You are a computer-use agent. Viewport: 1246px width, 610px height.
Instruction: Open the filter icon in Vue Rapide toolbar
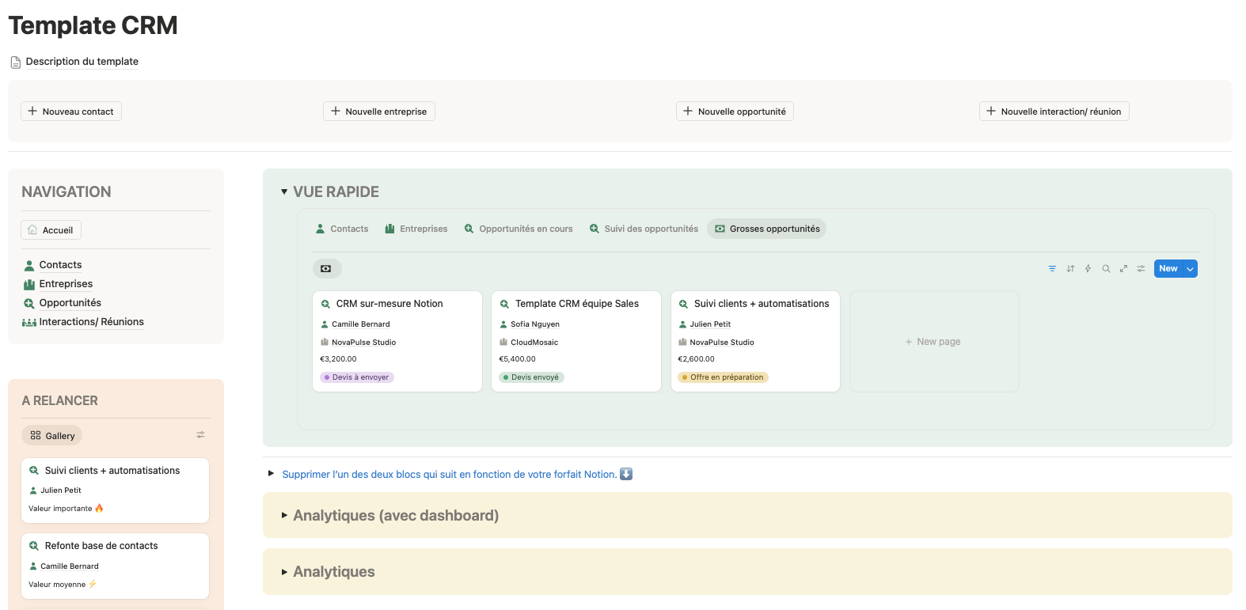[1052, 269]
